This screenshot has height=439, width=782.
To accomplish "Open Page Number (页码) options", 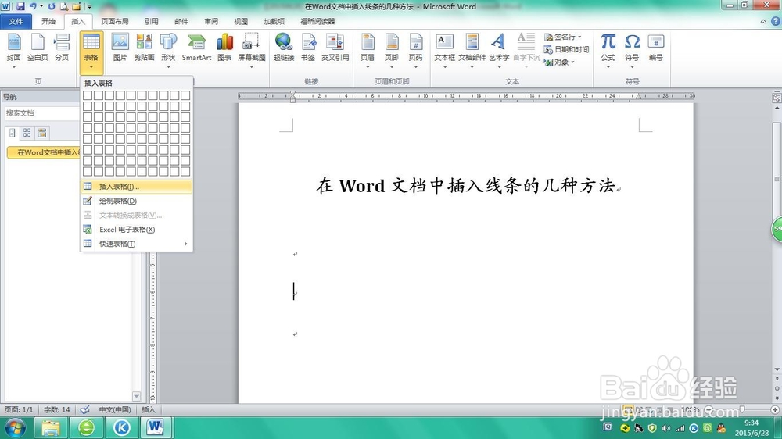I will (x=415, y=50).
